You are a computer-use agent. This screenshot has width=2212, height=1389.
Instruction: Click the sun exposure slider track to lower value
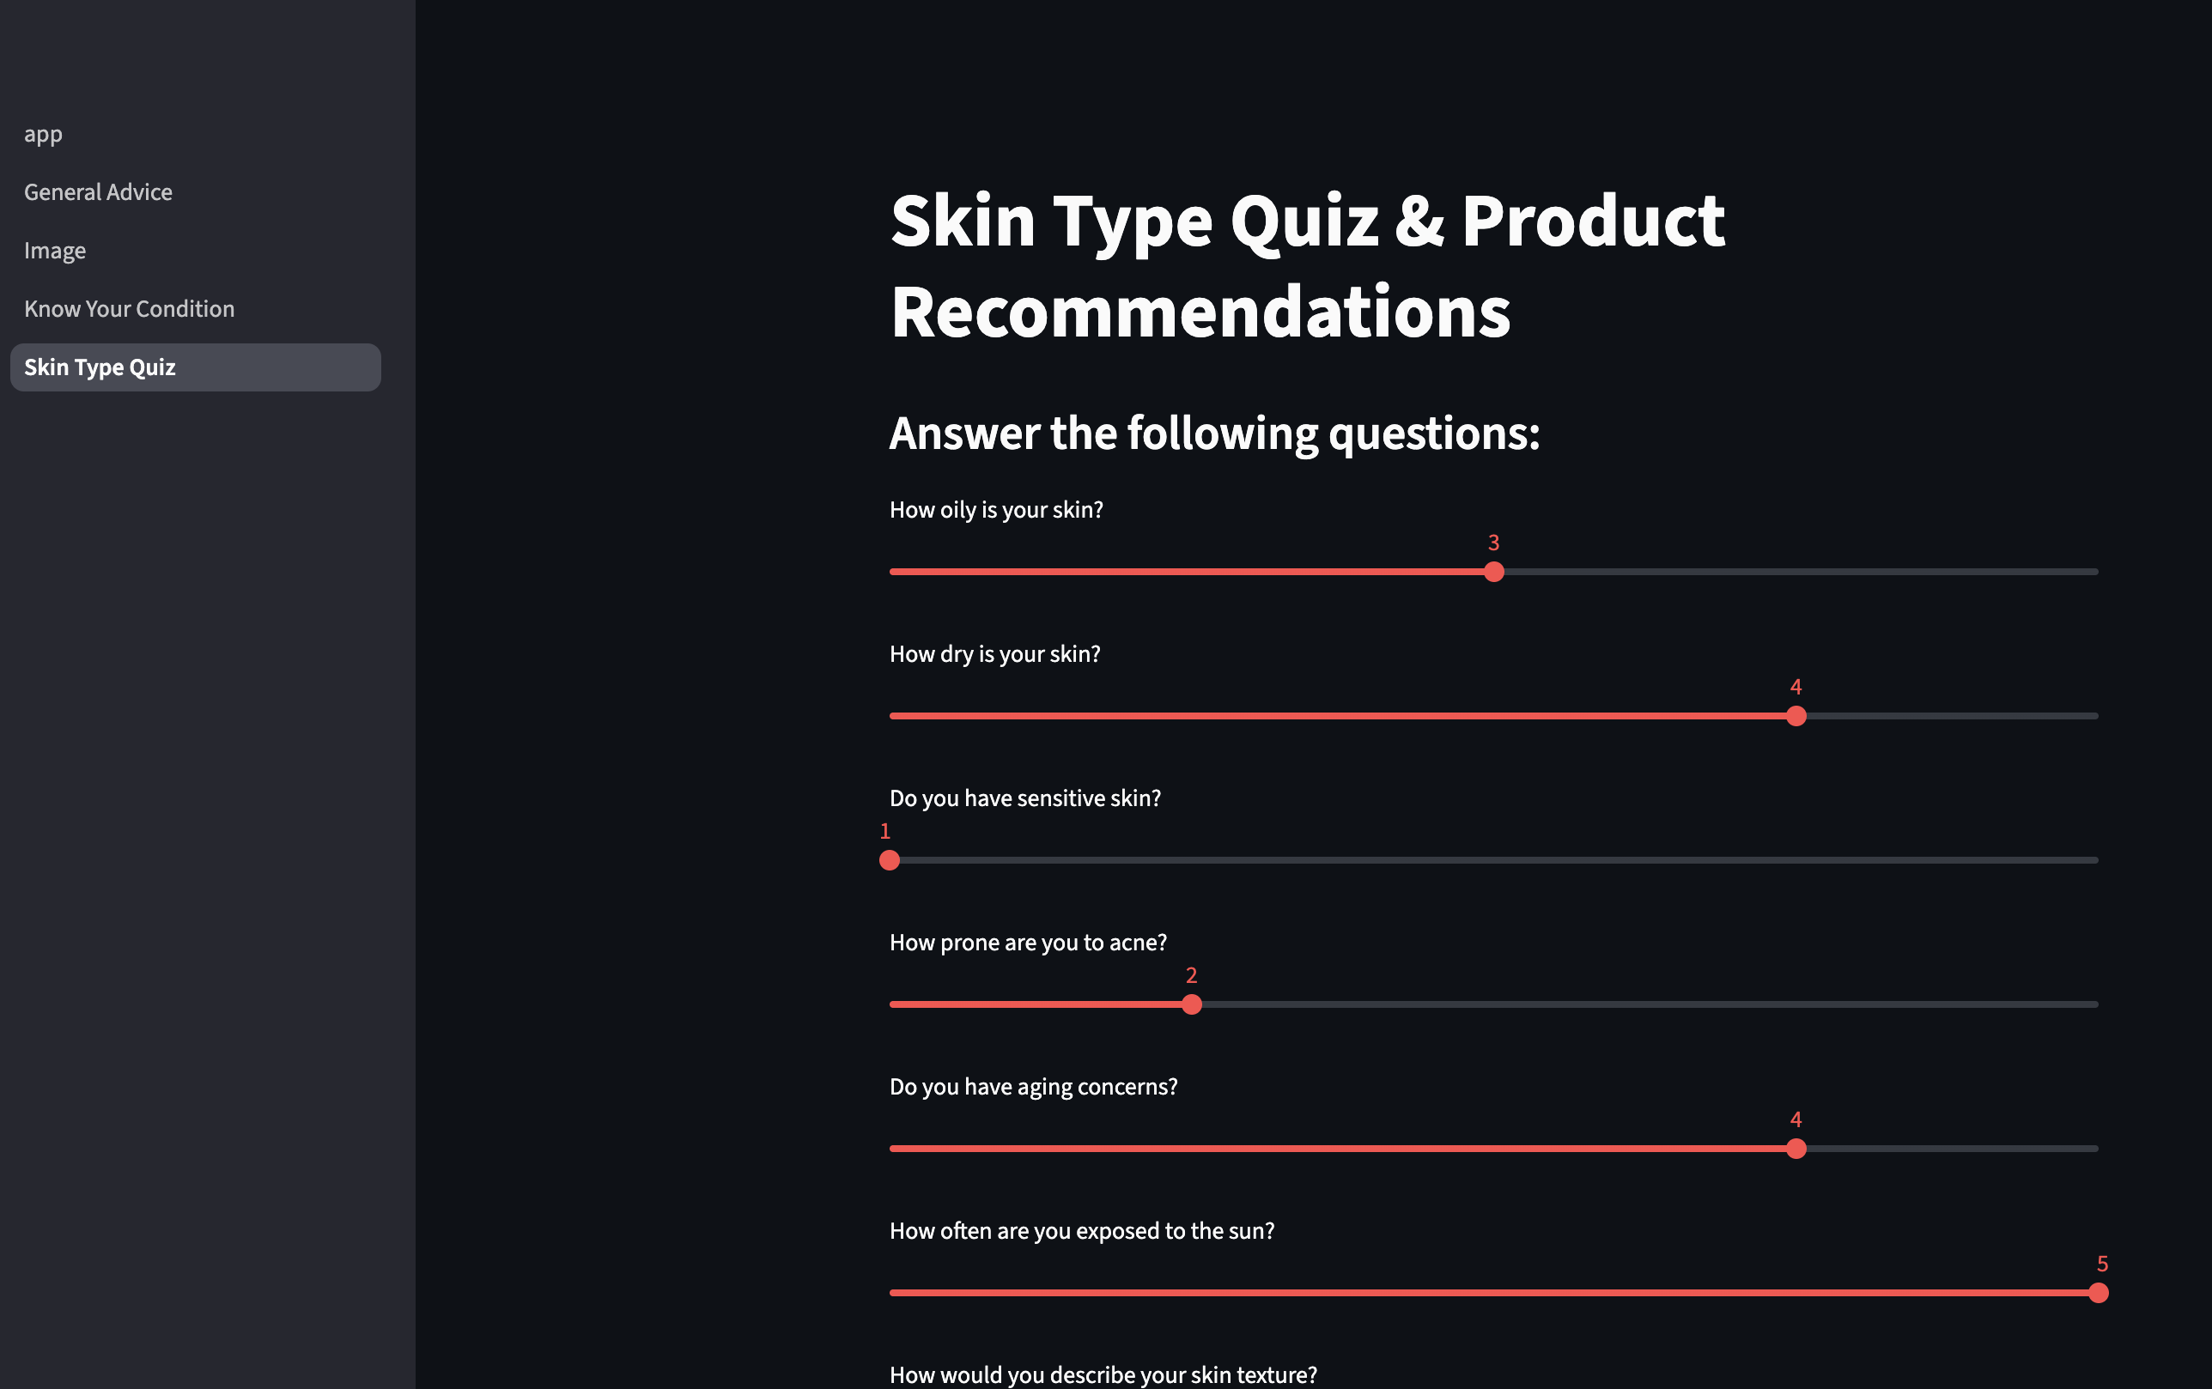coord(1470,1293)
